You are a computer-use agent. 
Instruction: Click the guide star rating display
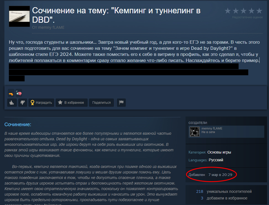click(244, 11)
